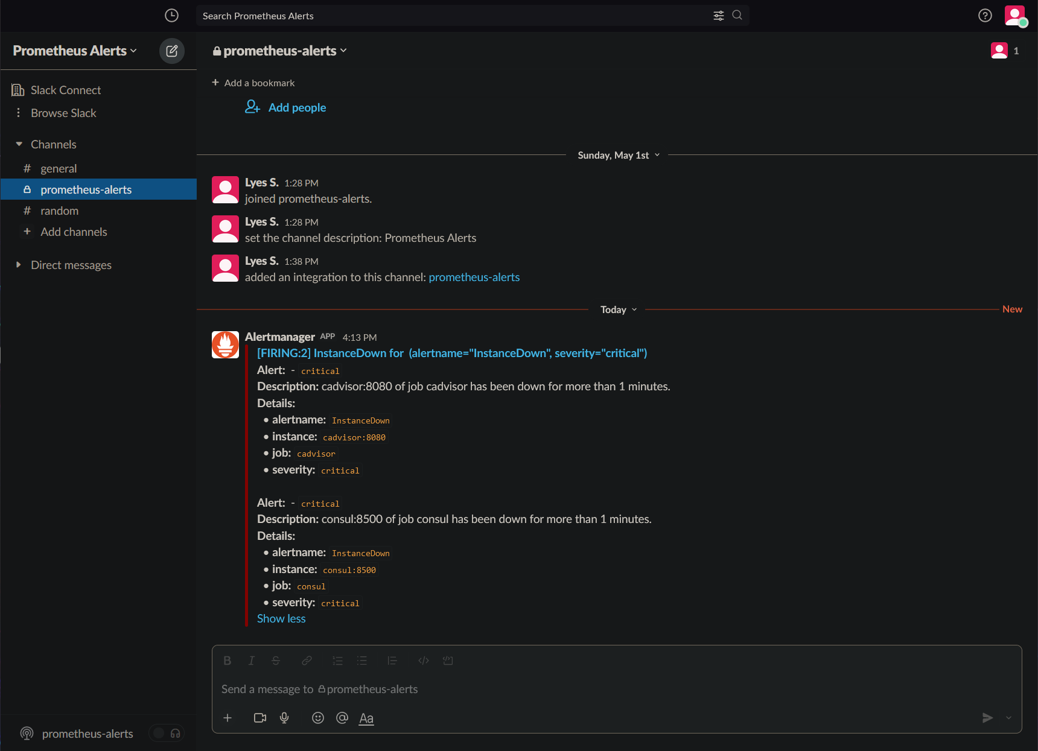Toggle the huddle headphones switch
The height and width of the screenshot is (751, 1038).
point(167,733)
